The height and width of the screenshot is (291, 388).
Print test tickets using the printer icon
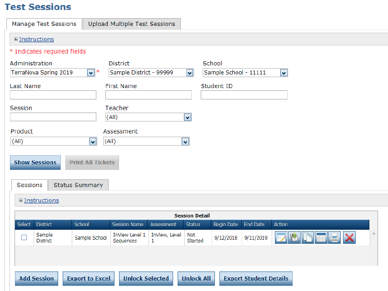[334, 237]
